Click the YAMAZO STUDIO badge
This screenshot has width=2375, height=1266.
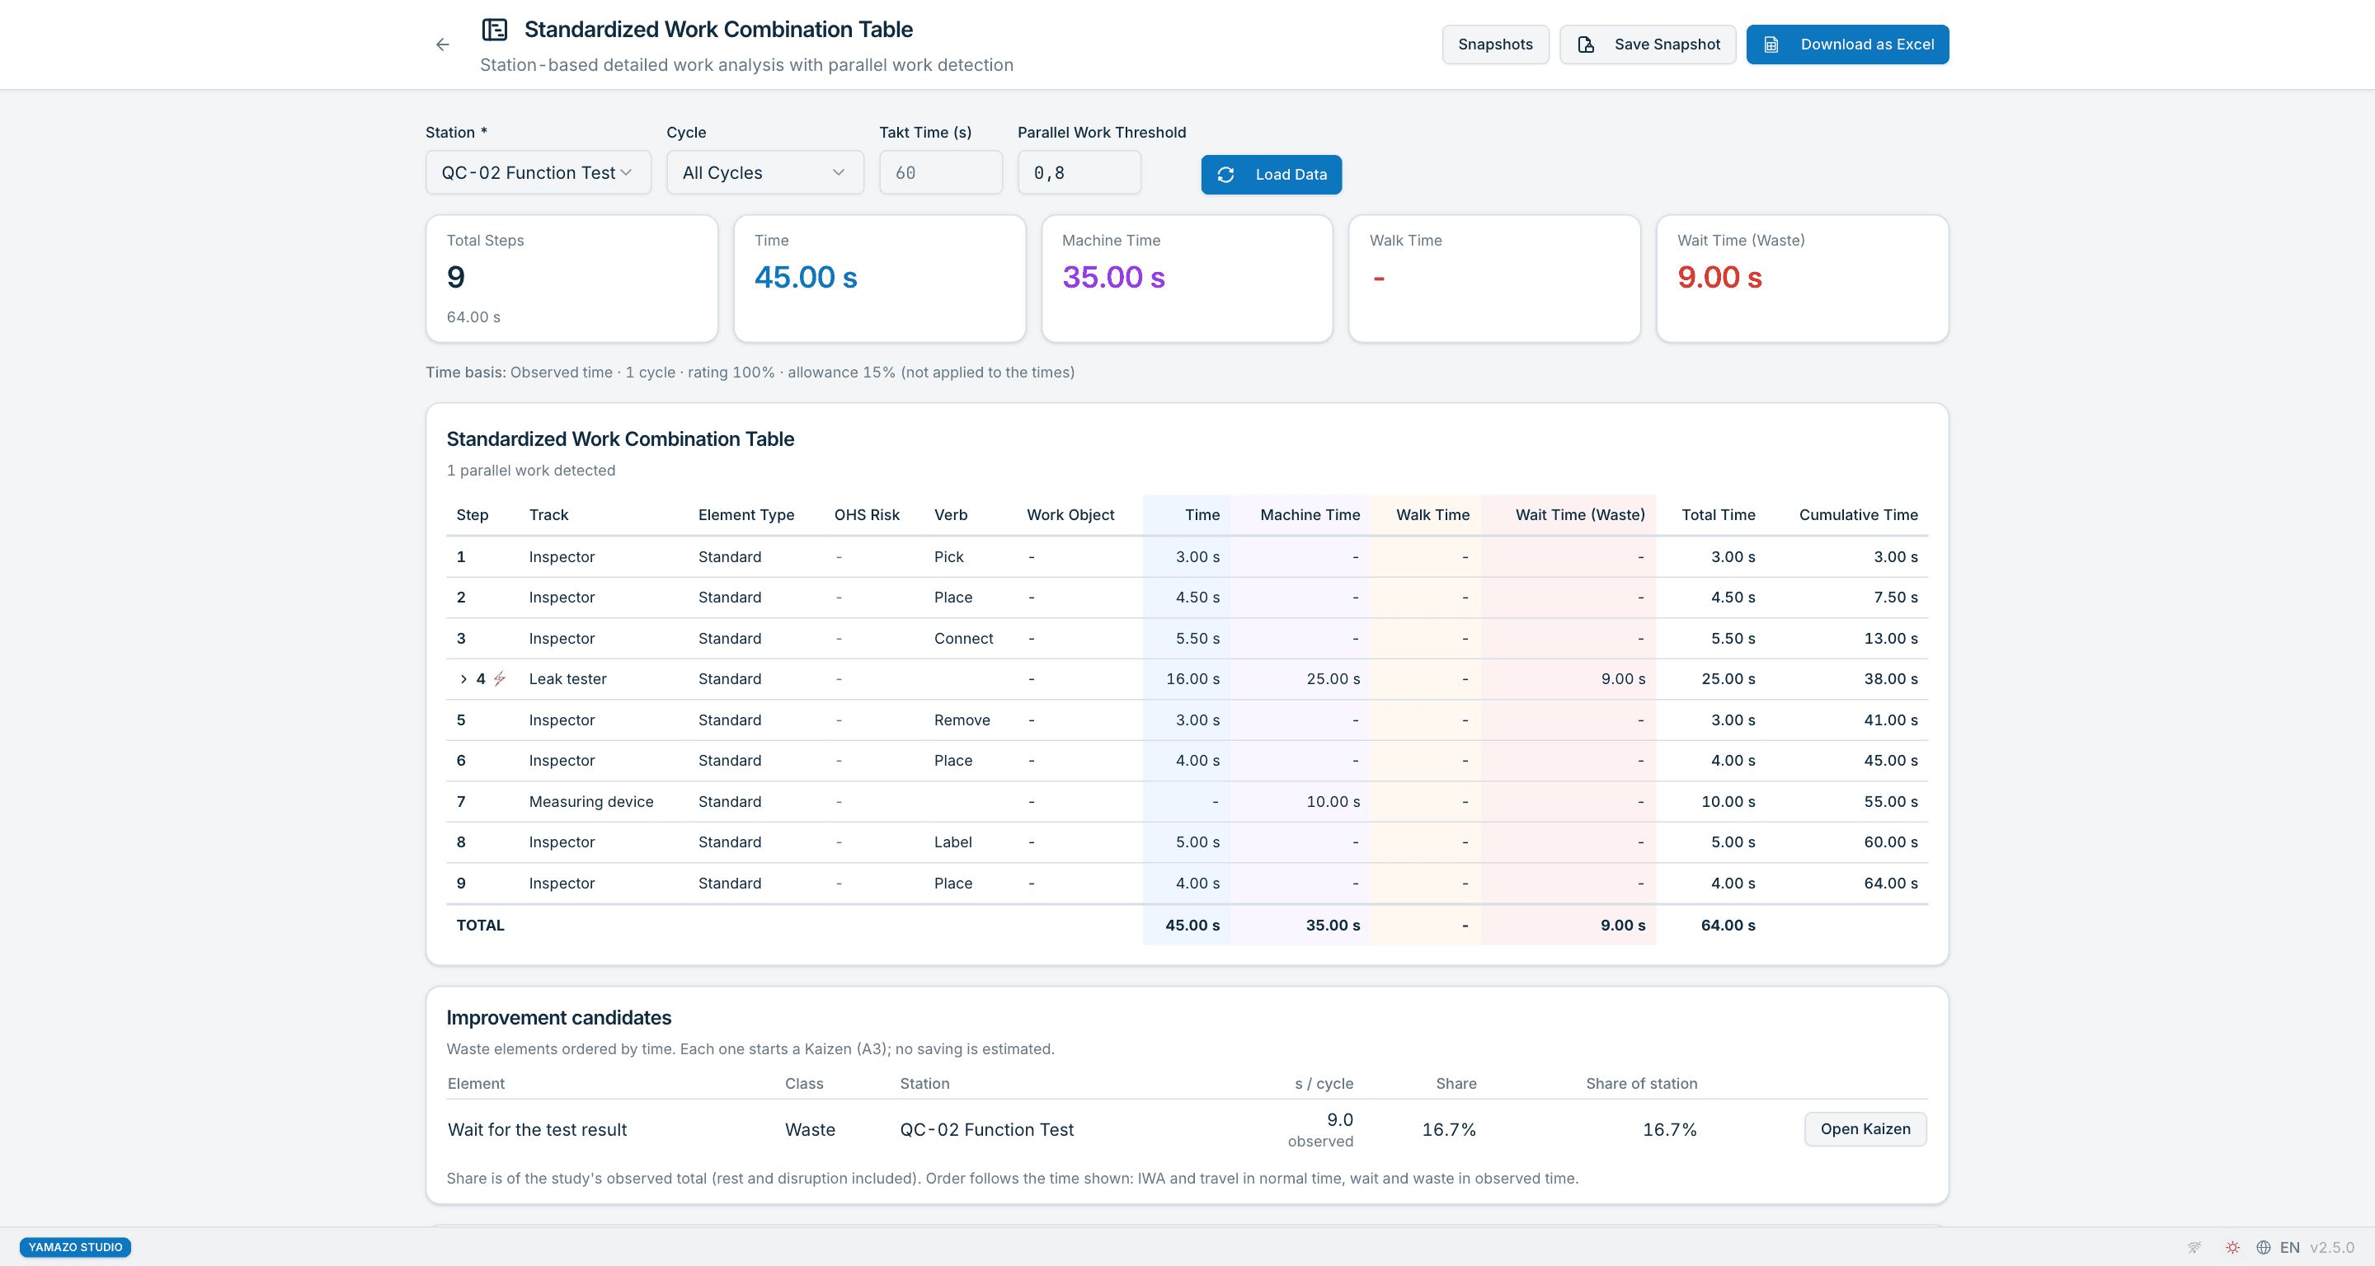[76, 1247]
